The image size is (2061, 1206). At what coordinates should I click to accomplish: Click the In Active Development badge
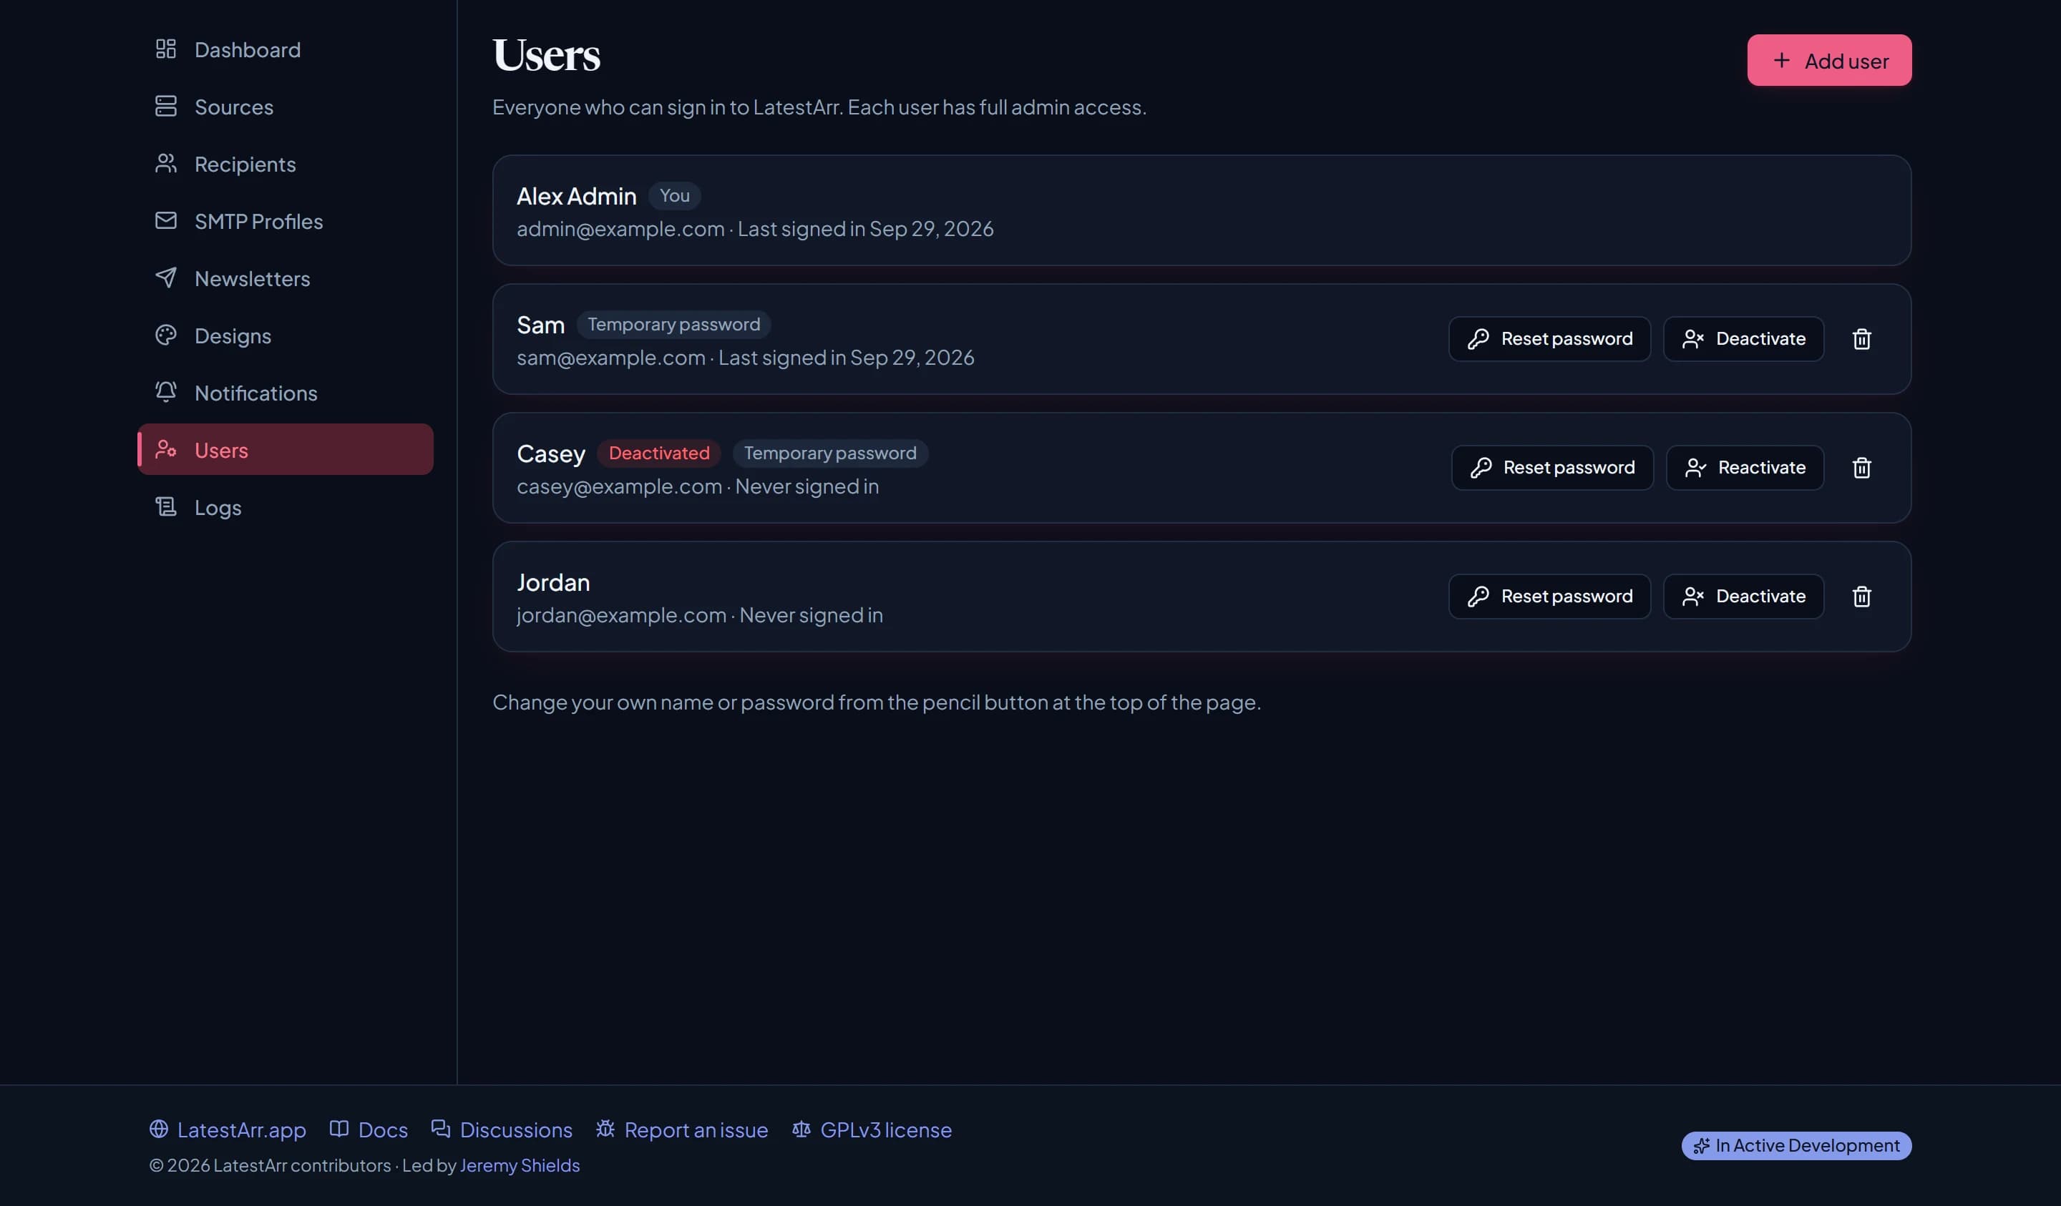click(1796, 1145)
